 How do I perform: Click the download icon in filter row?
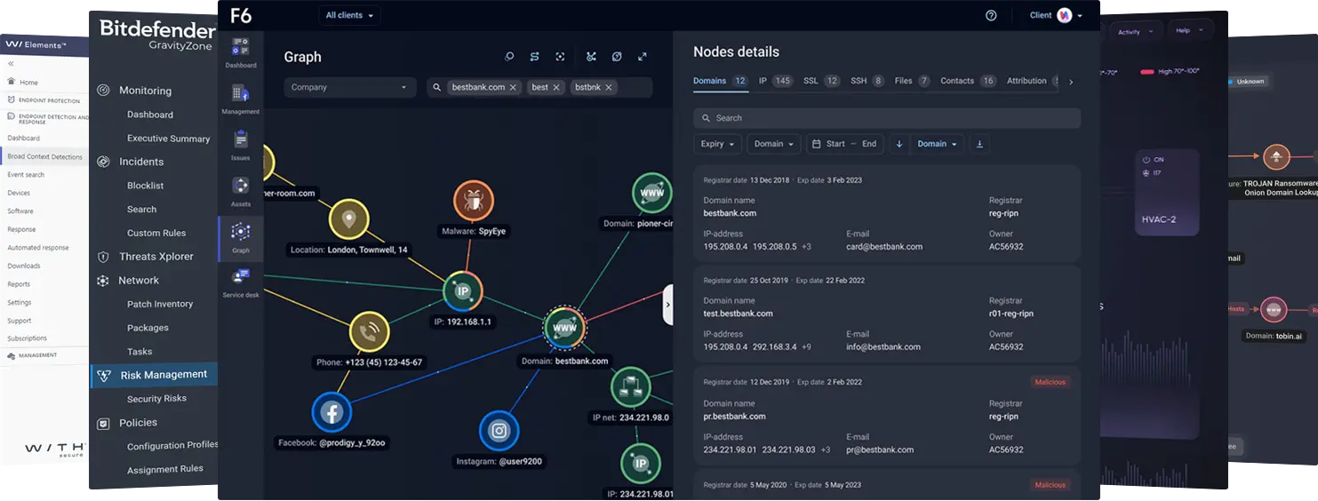[x=979, y=144]
